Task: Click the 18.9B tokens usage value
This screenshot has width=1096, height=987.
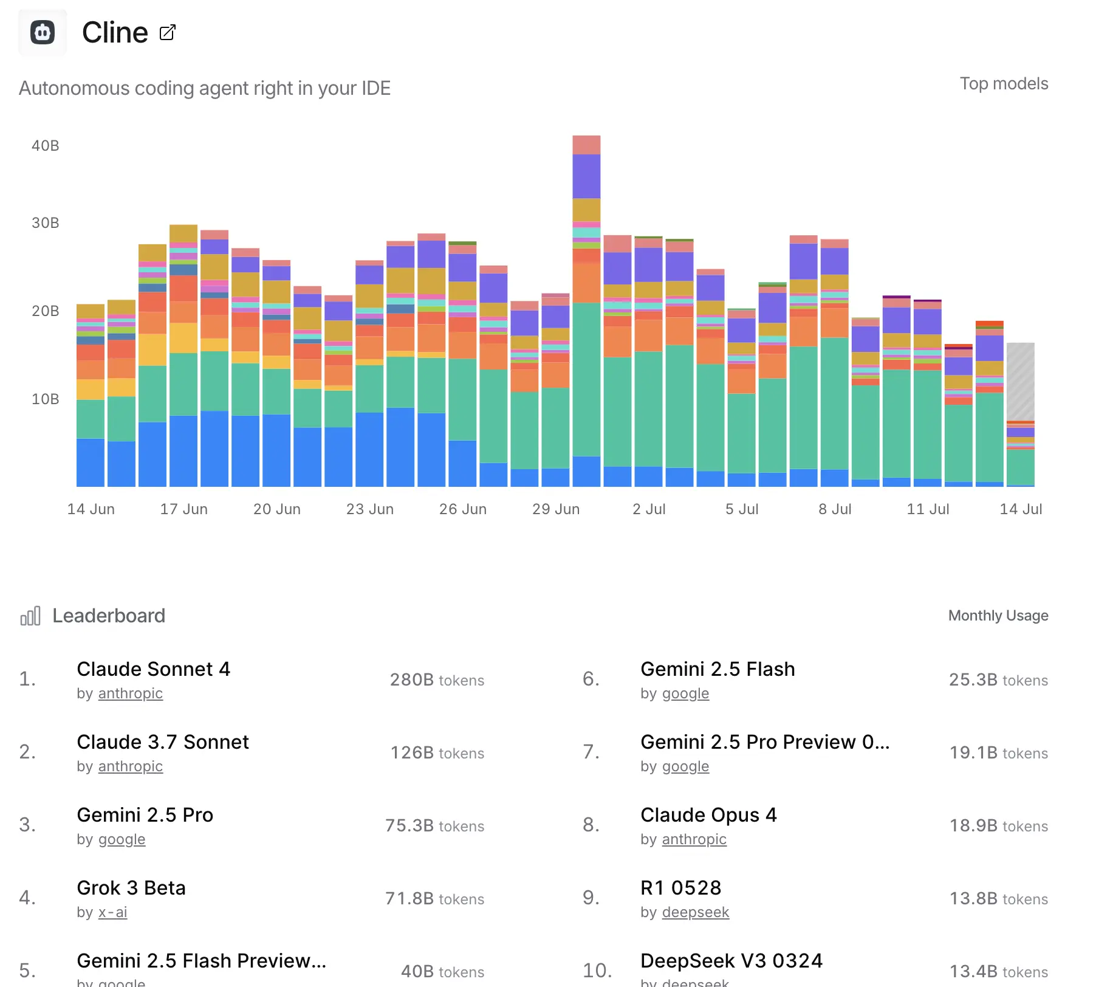Action: click(999, 826)
